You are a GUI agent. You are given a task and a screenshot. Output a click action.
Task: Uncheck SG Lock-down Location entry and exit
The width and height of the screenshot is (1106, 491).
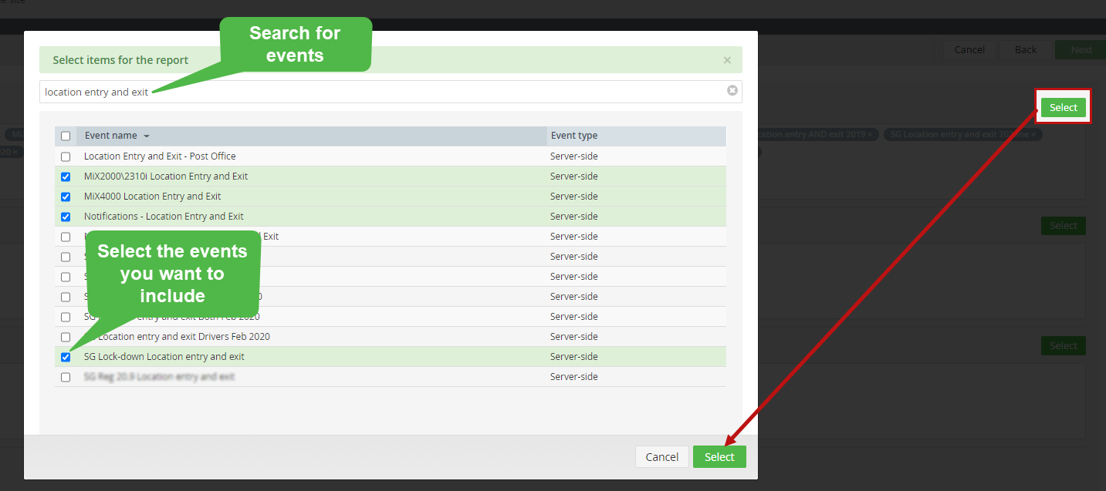66,357
